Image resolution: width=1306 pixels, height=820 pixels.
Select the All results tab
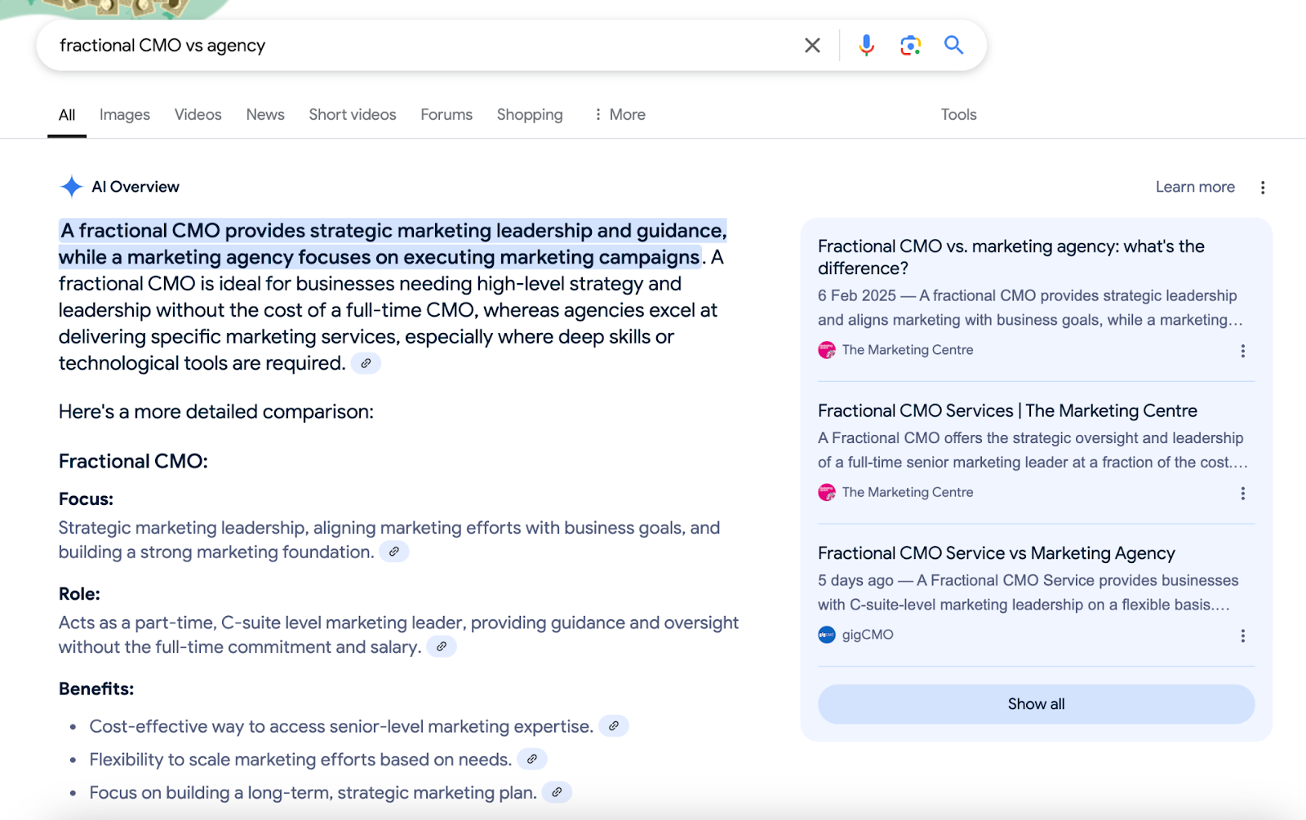(x=67, y=115)
